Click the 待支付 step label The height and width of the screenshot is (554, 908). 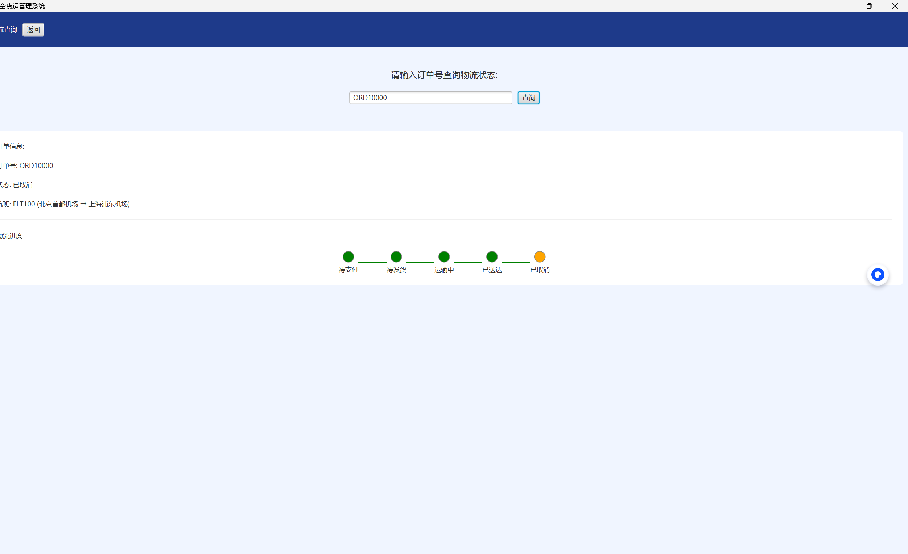[x=348, y=270]
